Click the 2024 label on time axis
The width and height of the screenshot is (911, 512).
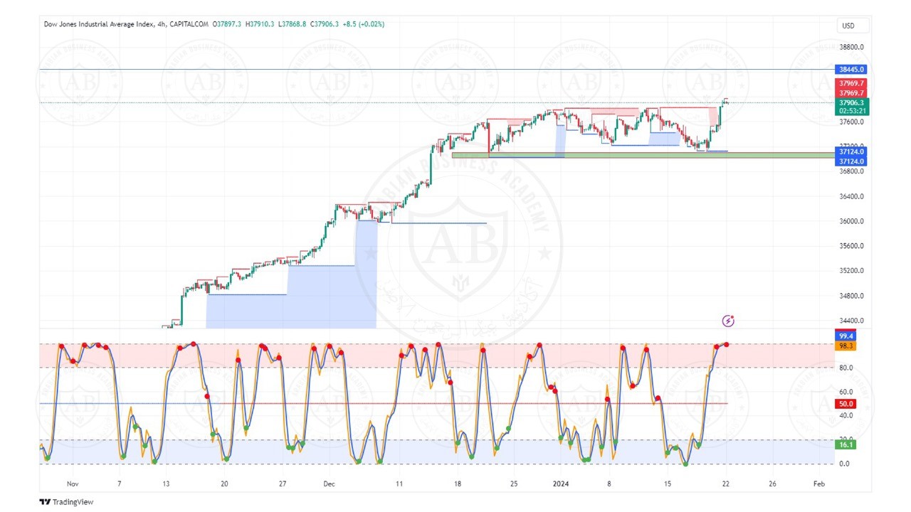point(562,484)
